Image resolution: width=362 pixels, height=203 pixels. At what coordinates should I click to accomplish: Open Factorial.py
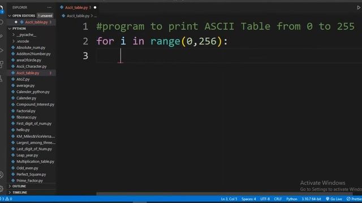point(26,111)
